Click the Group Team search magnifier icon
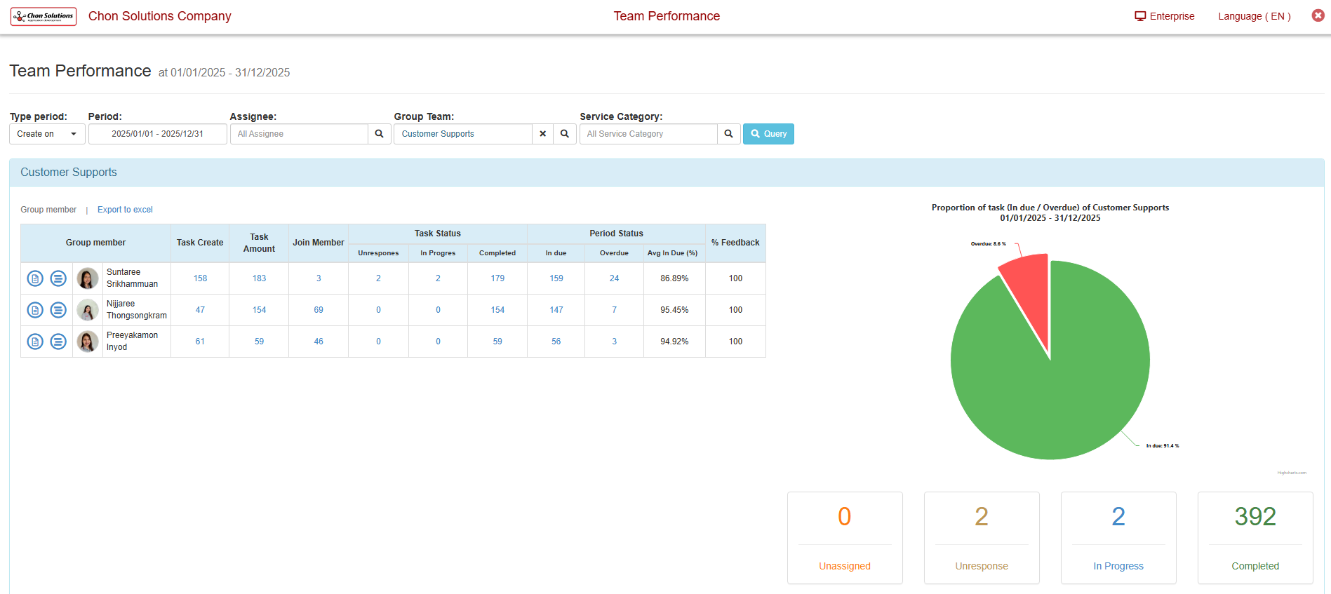1331x594 pixels. coord(565,134)
